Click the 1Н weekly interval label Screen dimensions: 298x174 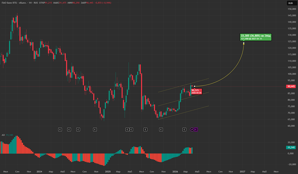pos(30,3)
